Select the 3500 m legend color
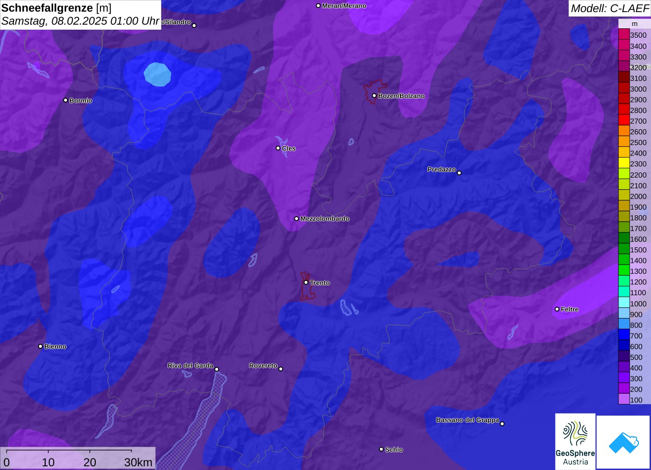This screenshot has width=651, height=470. (624, 35)
